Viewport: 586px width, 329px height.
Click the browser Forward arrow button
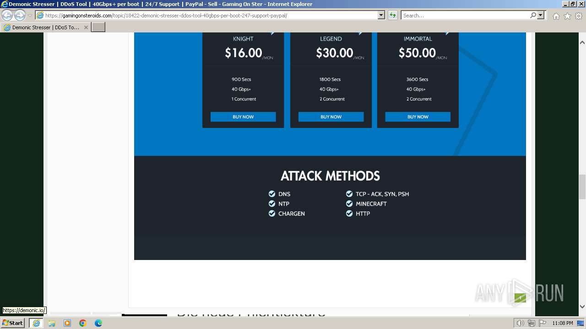tap(20, 15)
